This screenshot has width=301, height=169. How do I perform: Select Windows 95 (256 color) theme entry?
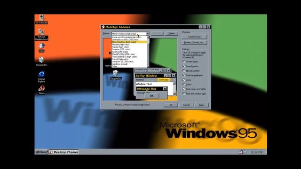pyautogui.click(x=129, y=61)
